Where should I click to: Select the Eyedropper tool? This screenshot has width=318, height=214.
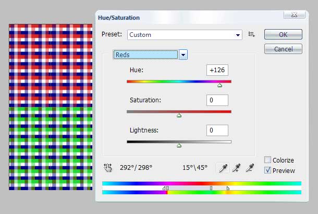[223, 167]
